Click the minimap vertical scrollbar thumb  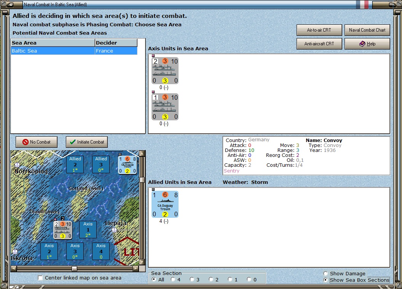click(142, 179)
